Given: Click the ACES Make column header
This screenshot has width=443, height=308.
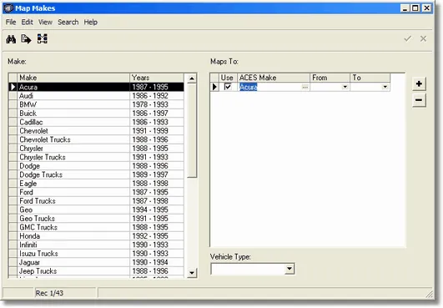Looking at the screenshot, I should click(274, 78).
